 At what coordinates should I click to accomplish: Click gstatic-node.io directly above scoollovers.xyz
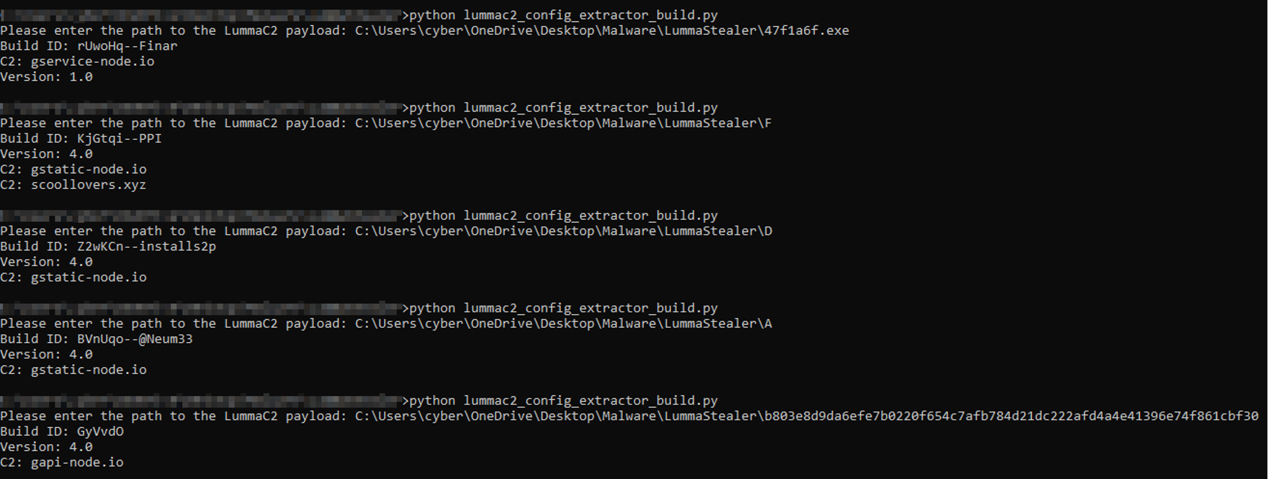88,170
